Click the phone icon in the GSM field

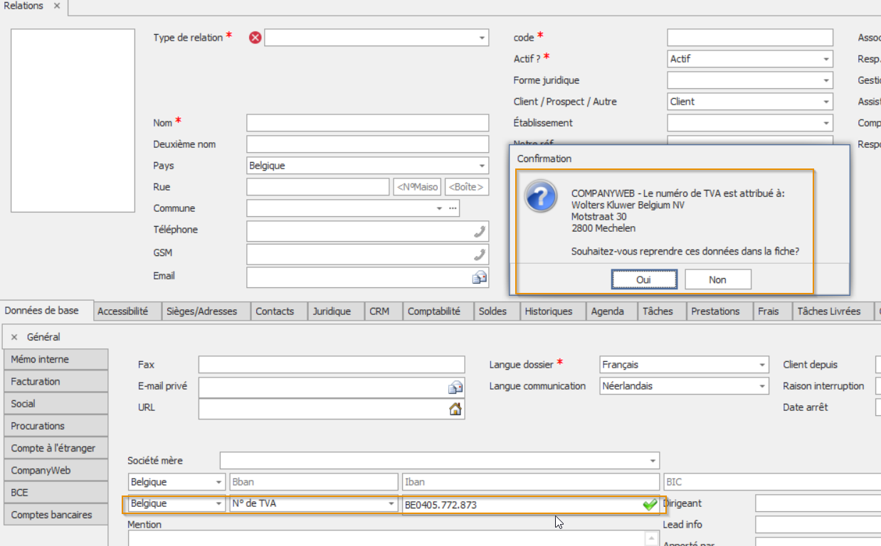pyautogui.click(x=480, y=255)
